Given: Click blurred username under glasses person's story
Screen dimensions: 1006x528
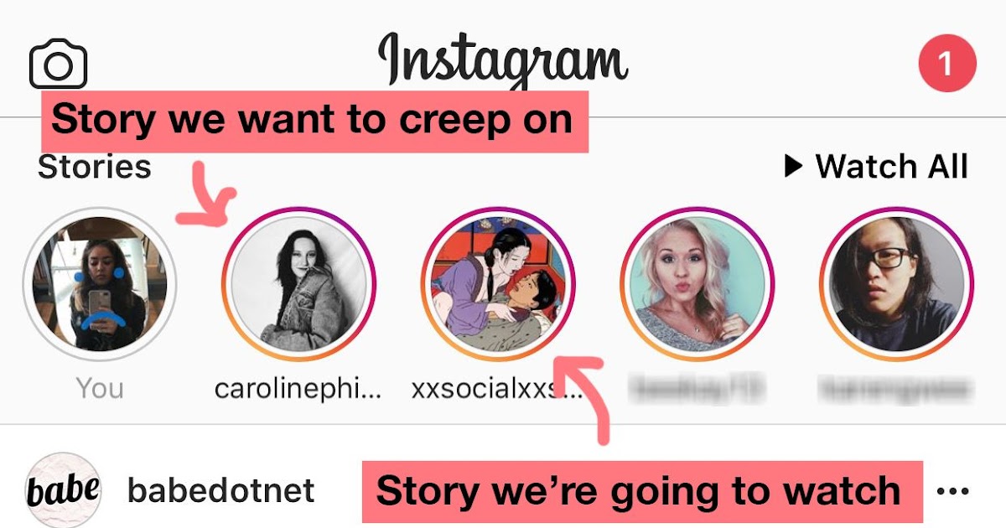Looking at the screenshot, I should pos(896,389).
